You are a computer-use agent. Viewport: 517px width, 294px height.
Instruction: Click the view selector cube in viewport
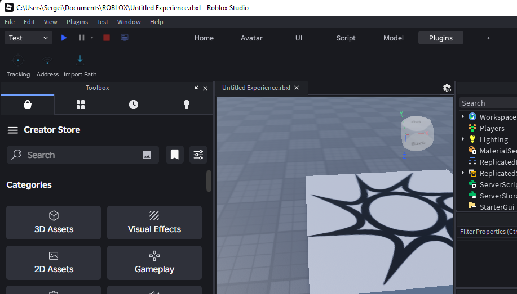[x=417, y=133]
